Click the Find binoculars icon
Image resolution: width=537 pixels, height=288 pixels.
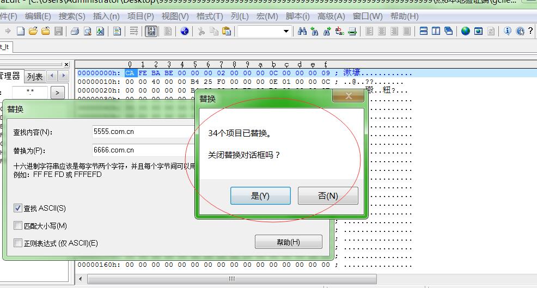pyautogui.click(x=302, y=32)
